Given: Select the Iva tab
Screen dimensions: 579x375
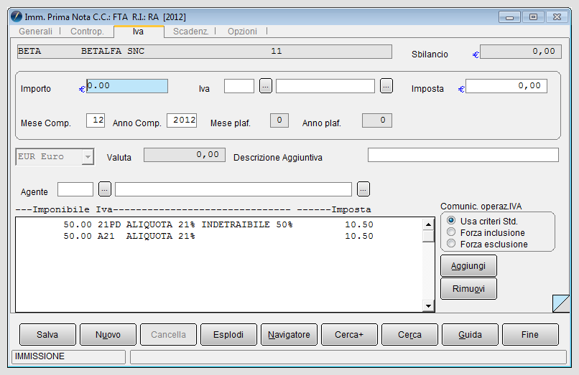Looking at the screenshot, I should 139,32.
